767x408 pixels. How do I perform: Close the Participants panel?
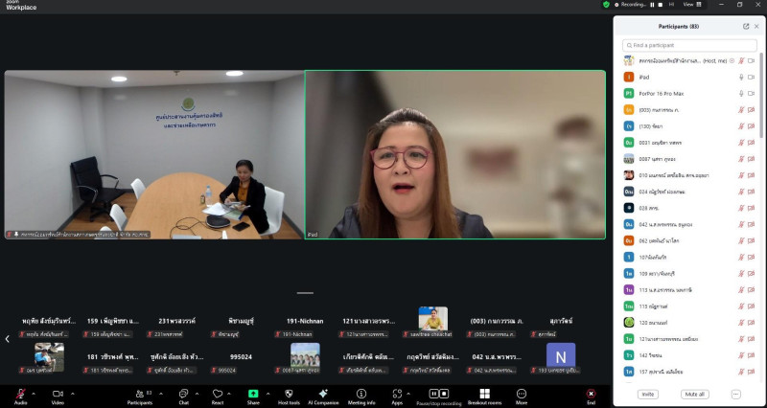756,27
